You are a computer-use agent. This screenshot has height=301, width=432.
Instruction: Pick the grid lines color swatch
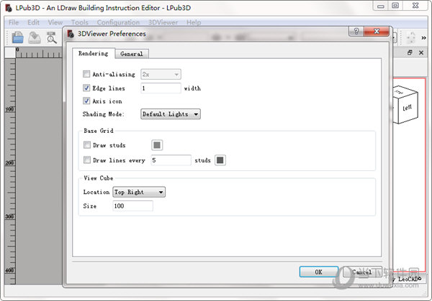tap(220, 160)
